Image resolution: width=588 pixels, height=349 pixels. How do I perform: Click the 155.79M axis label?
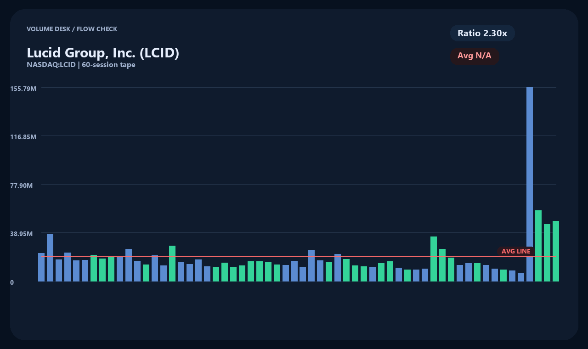click(x=23, y=88)
